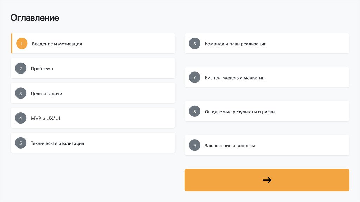Open "Команда и план реализации" section
The width and height of the screenshot is (360, 202).
[x=236, y=44]
